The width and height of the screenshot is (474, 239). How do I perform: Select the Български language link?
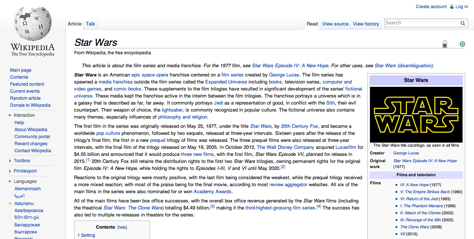pyautogui.click(x=26, y=232)
